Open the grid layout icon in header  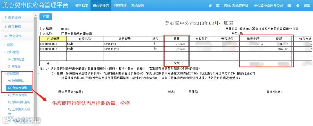point(218,5)
